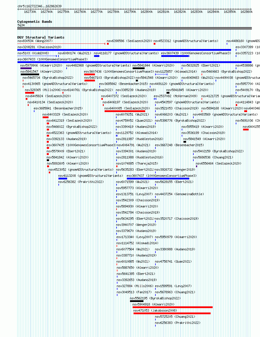Open esv3607436 1000 Genomes variant
Viewport: 260px width, 337px height.
click(119, 71)
